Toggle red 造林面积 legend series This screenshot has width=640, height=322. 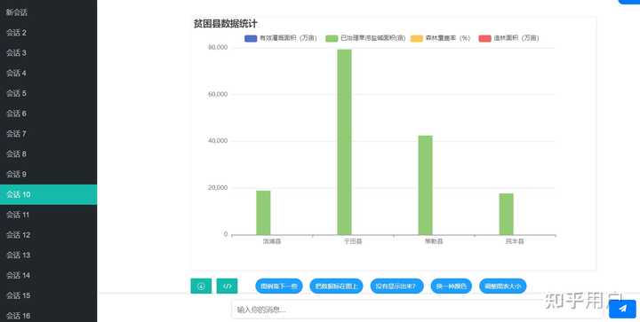(508, 38)
